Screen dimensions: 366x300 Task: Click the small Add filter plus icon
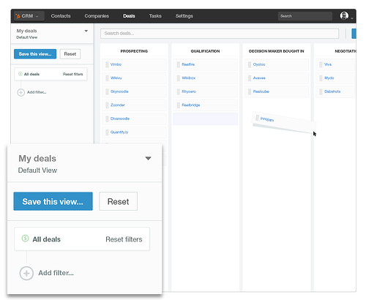point(21,92)
